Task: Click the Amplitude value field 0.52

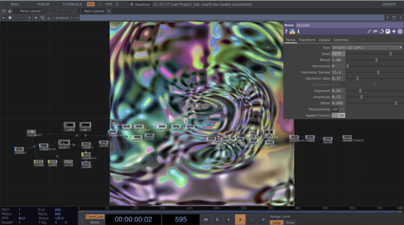Action: 338,97
